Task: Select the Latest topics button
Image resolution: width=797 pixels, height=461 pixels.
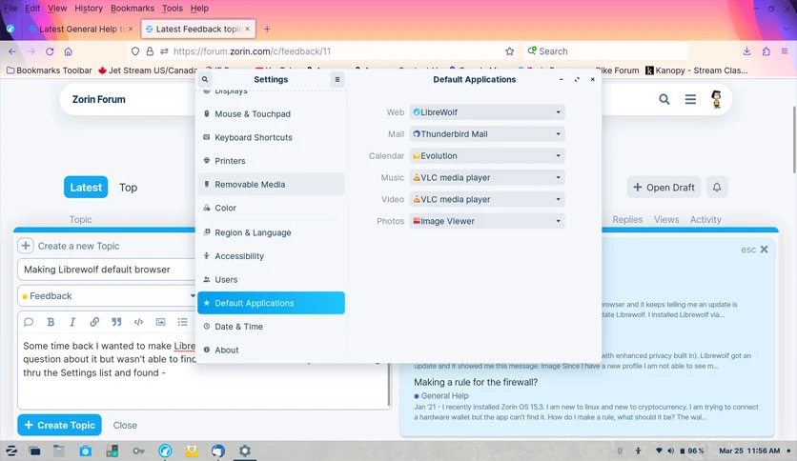Action: 86,188
